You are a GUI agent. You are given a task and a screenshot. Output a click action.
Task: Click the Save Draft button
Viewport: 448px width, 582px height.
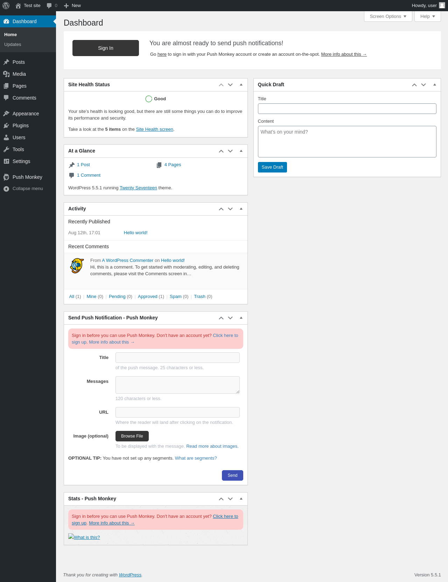point(272,167)
